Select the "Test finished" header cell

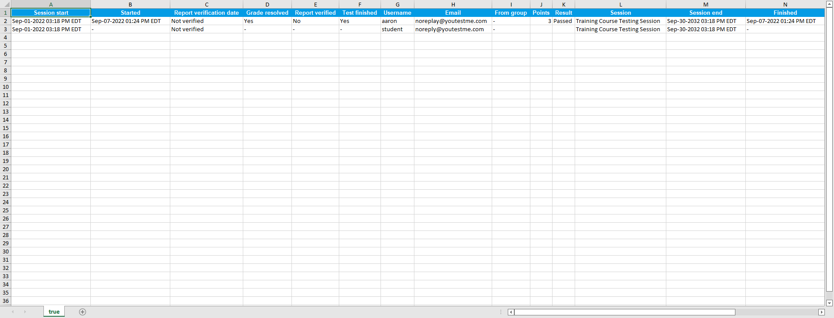360,13
